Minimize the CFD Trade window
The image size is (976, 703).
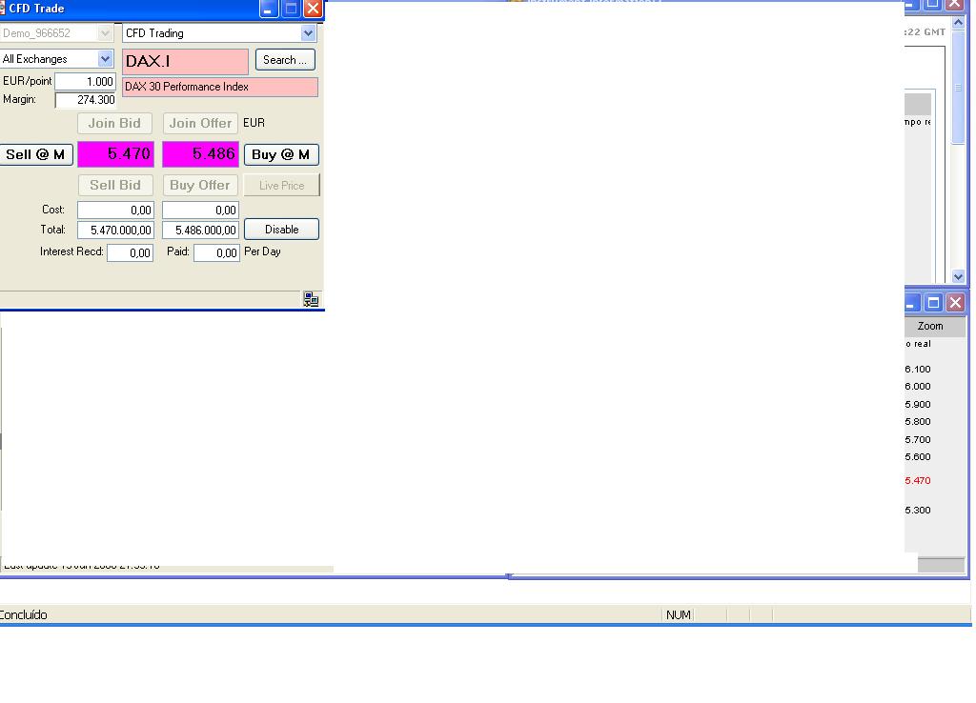pyautogui.click(x=269, y=9)
